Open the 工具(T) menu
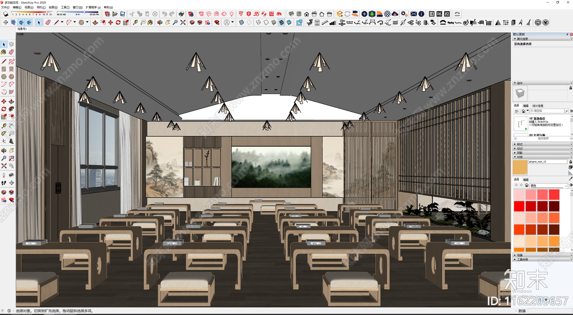This screenshot has height=315, width=573. click(x=65, y=7)
